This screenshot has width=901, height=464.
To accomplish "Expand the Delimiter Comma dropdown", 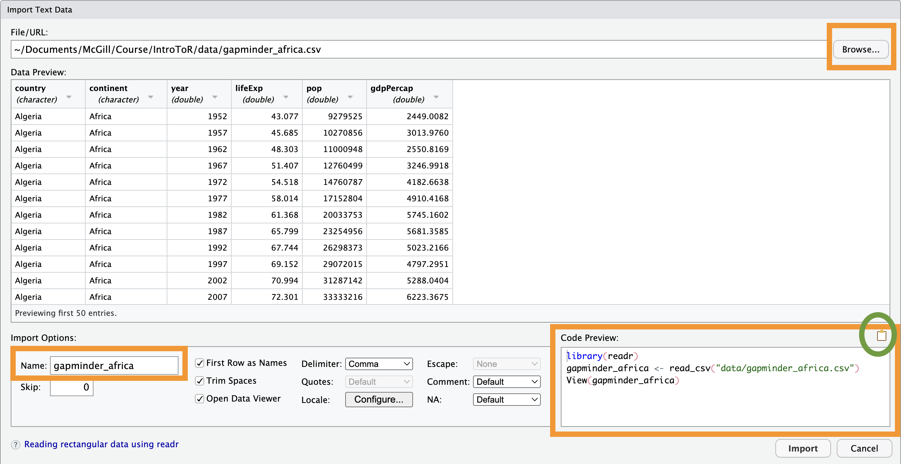I will [x=379, y=364].
